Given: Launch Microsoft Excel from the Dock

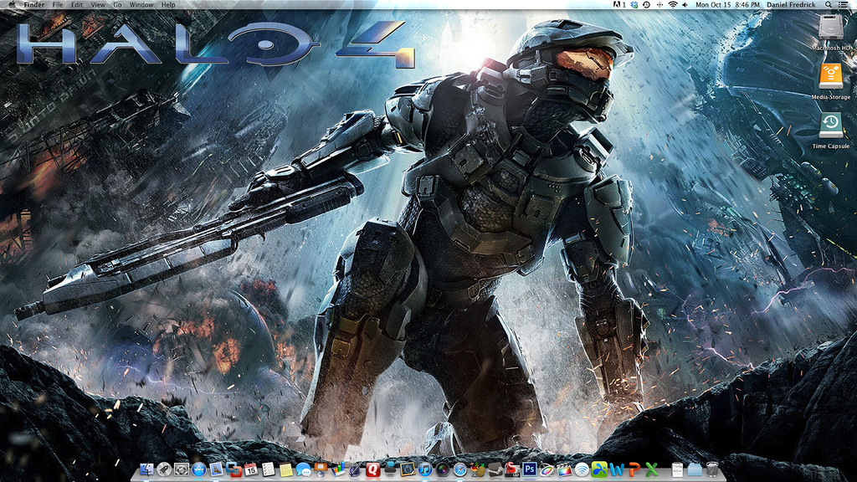Looking at the screenshot, I should click(651, 469).
